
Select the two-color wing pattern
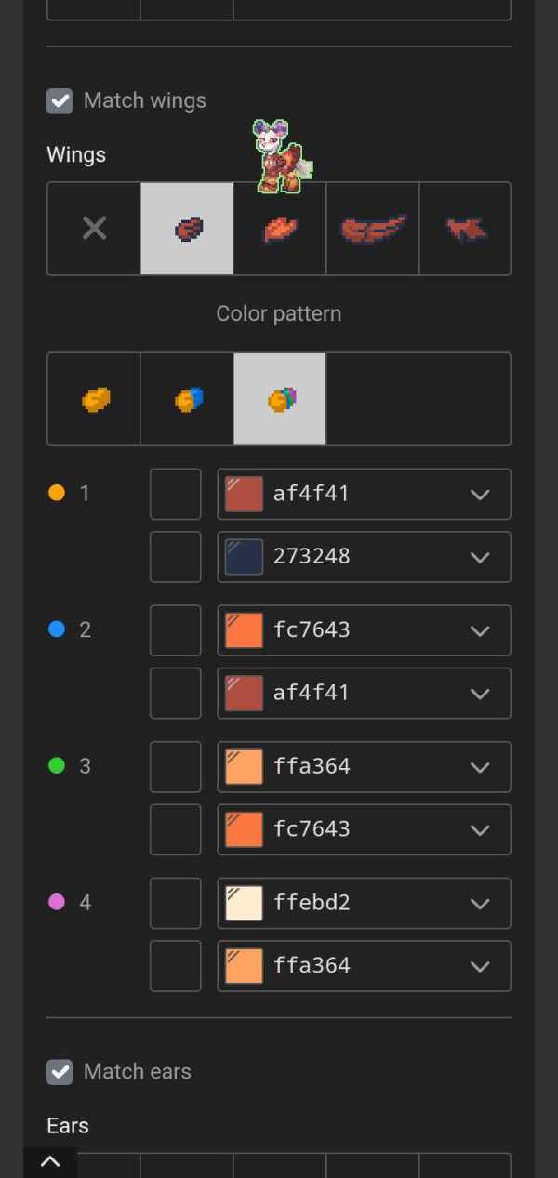tap(187, 400)
